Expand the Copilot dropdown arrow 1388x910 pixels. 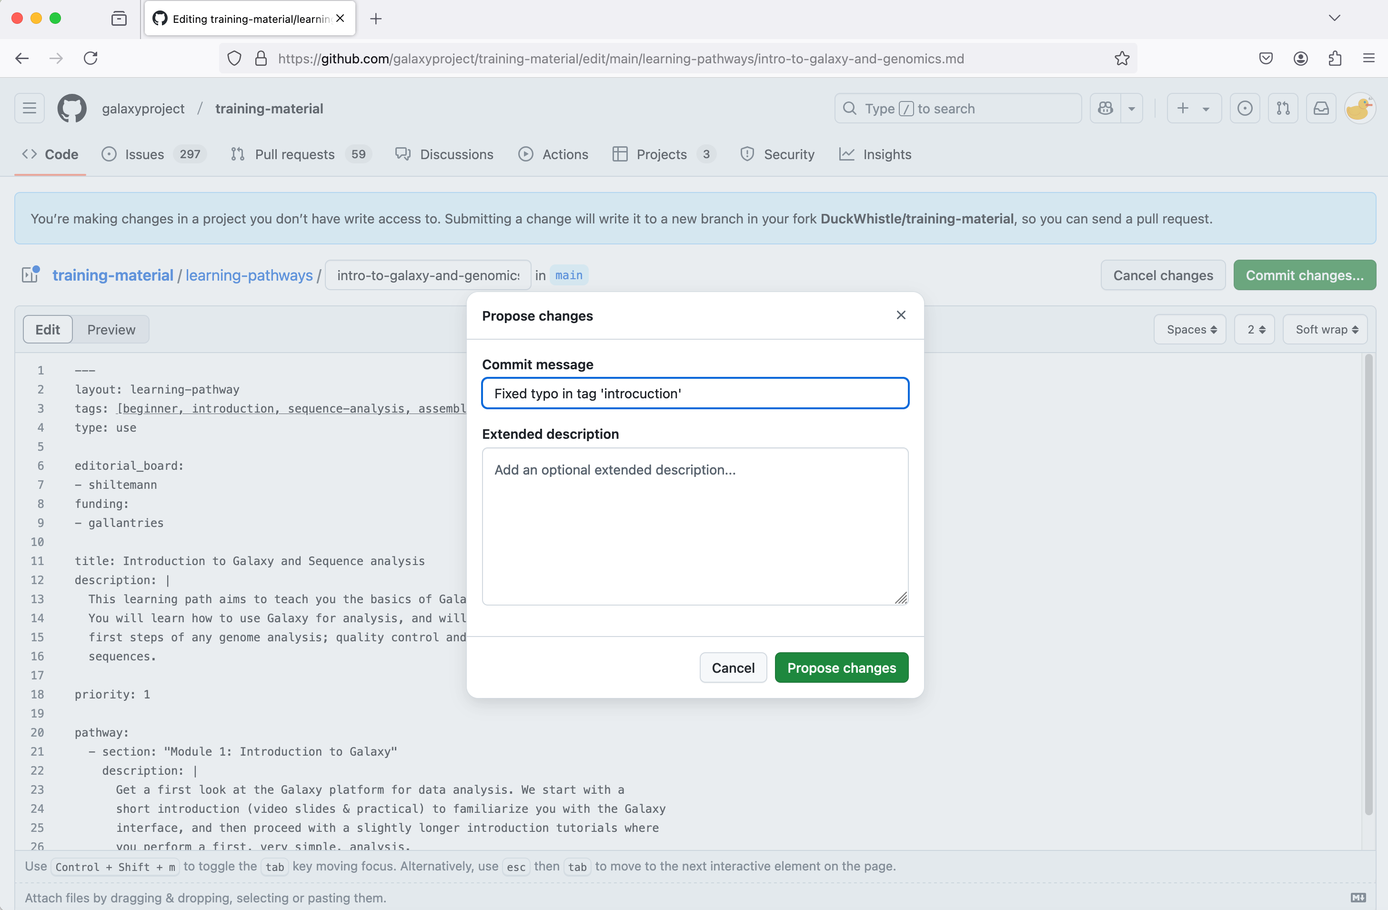(x=1131, y=109)
